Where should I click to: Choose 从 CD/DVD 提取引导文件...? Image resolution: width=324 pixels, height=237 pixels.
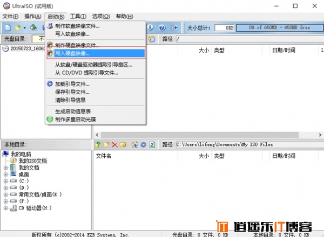(96, 73)
